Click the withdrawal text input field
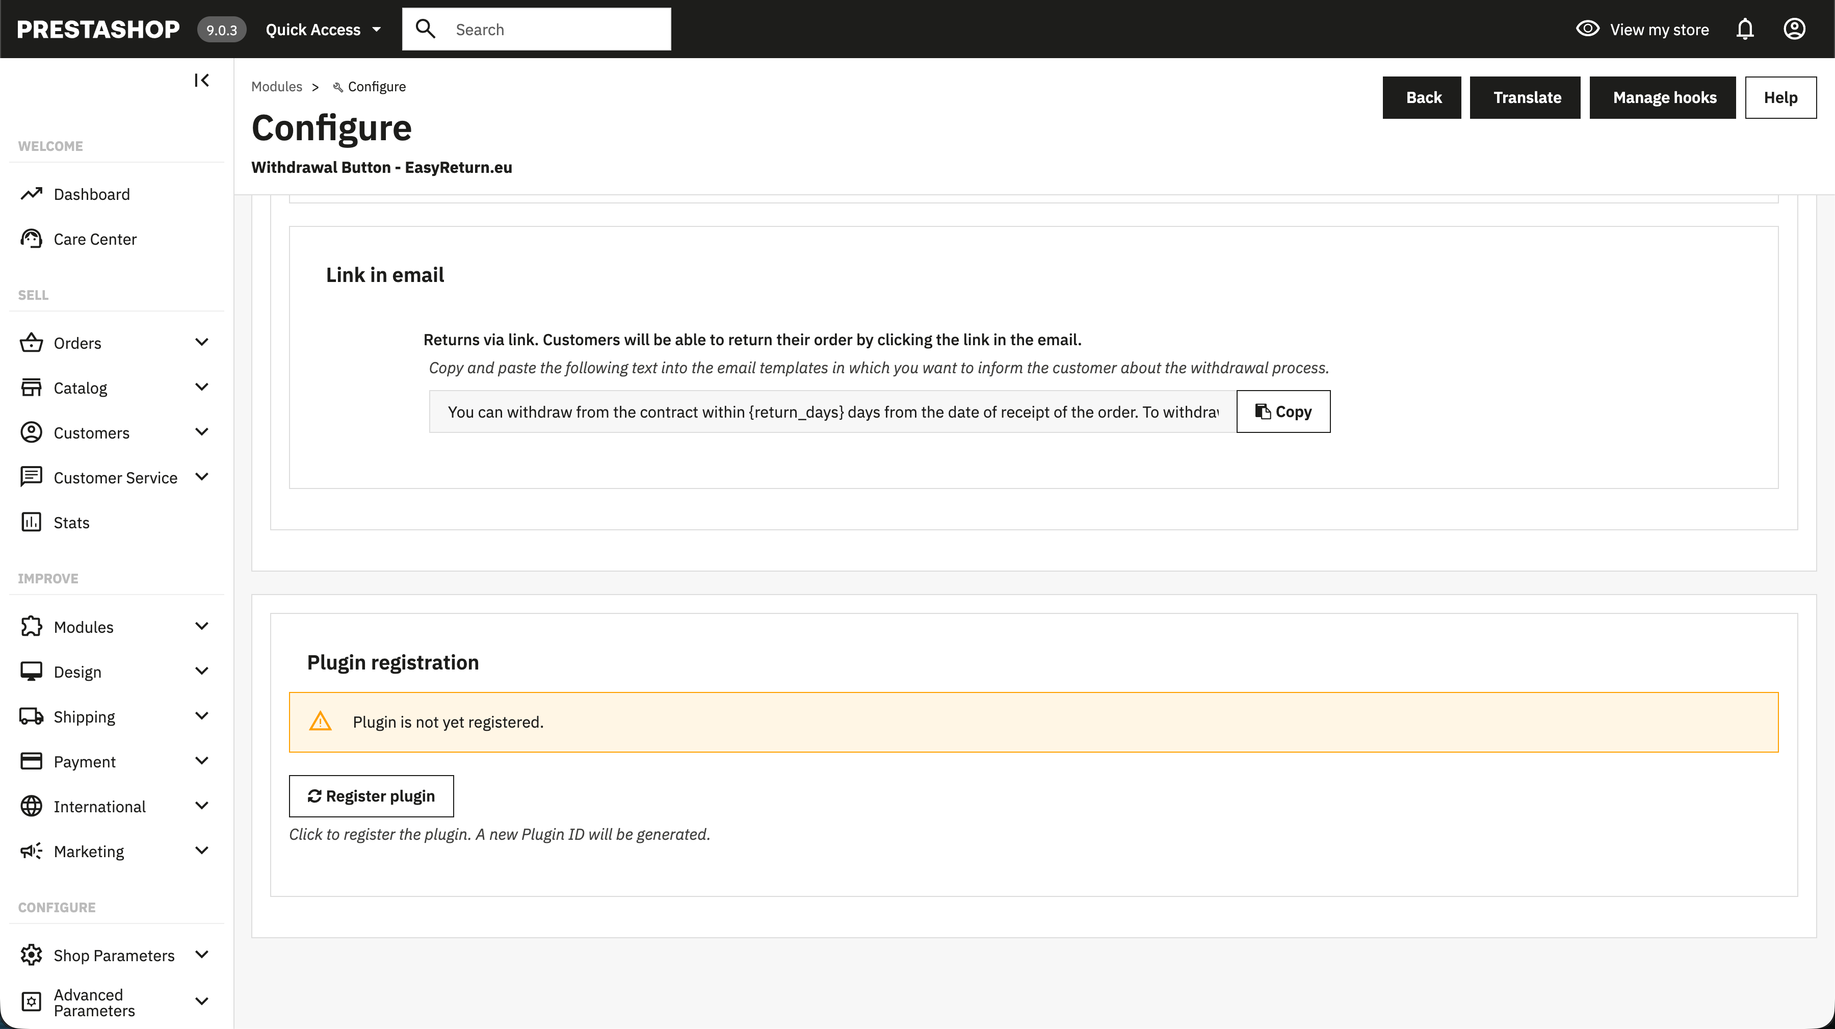Viewport: 1835px width, 1029px height. pos(833,411)
